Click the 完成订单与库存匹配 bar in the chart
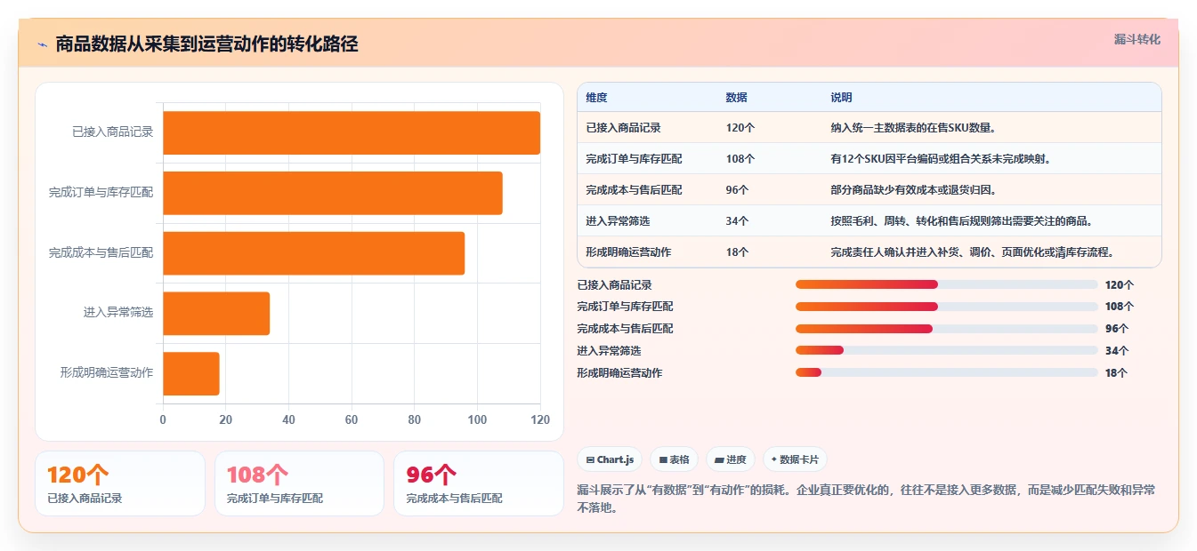The width and height of the screenshot is (1197, 551). [333, 193]
